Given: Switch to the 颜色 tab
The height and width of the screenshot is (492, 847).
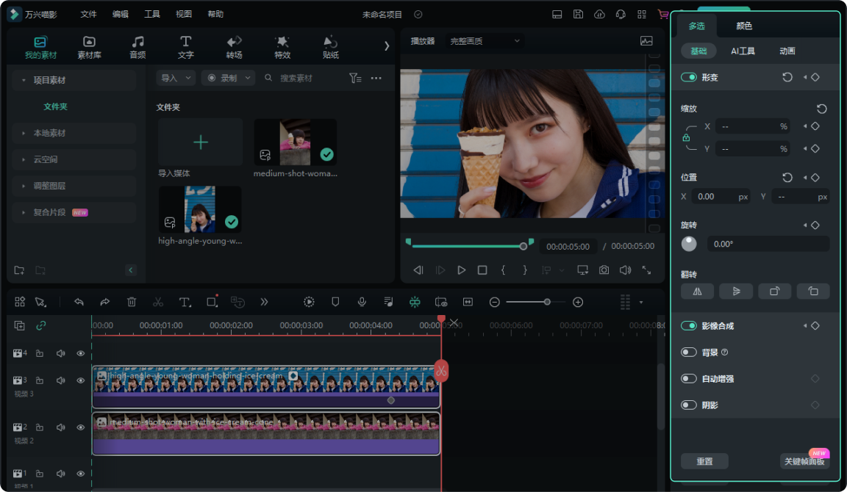Looking at the screenshot, I should pyautogui.click(x=744, y=26).
